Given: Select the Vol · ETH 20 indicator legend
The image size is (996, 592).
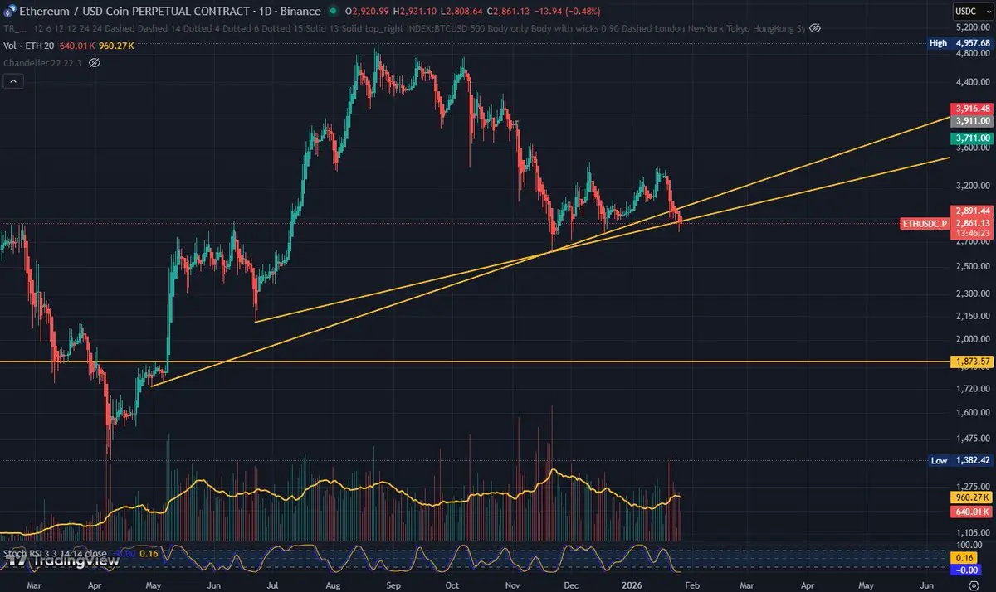Looking at the screenshot, I should 27,46.
